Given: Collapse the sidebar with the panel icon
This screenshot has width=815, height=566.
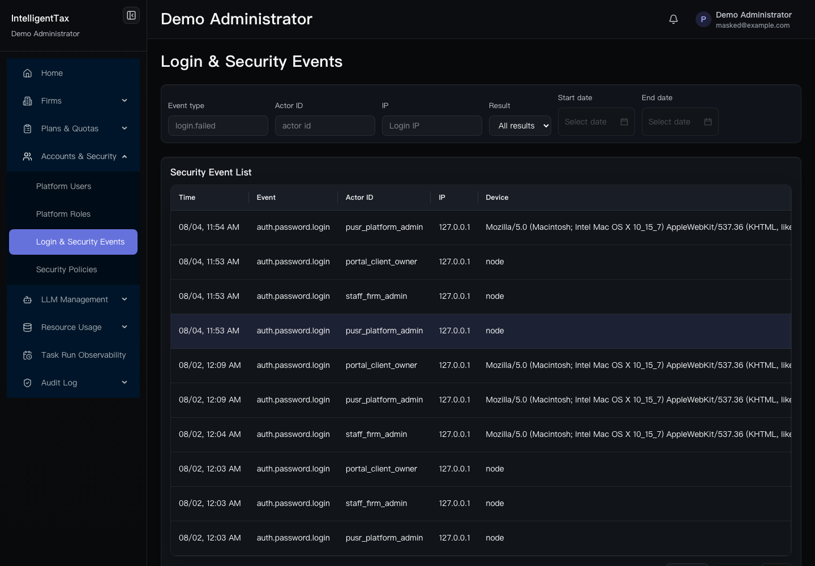Looking at the screenshot, I should click(x=131, y=15).
